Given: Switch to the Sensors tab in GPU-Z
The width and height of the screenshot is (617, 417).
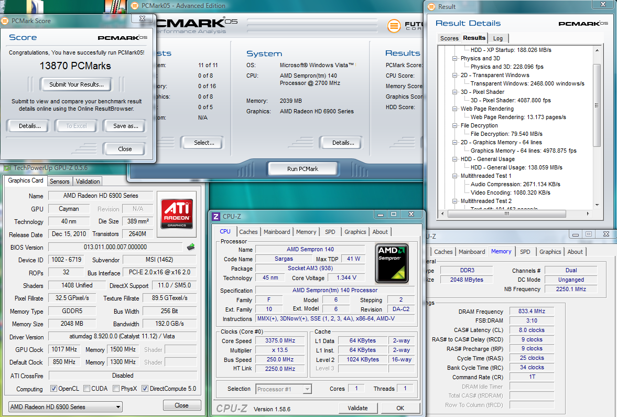Looking at the screenshot, I should 60,181.
